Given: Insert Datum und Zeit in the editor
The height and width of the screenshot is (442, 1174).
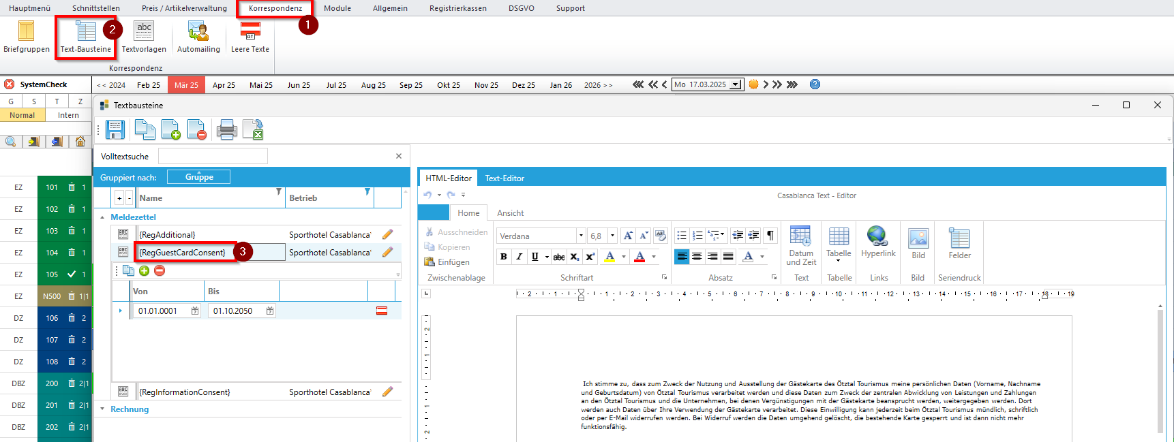Looking at the screenshot, I should (801, 246).
